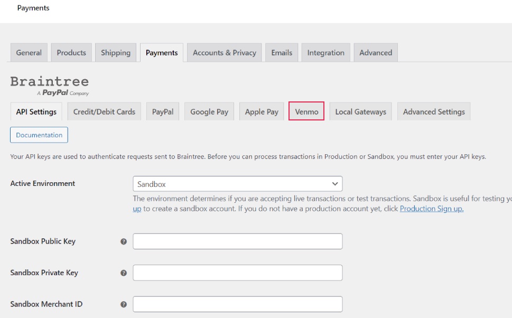Focus the Sandbox Merchant ID field
This screenshot has width=512, height=318.
point(237,304)
